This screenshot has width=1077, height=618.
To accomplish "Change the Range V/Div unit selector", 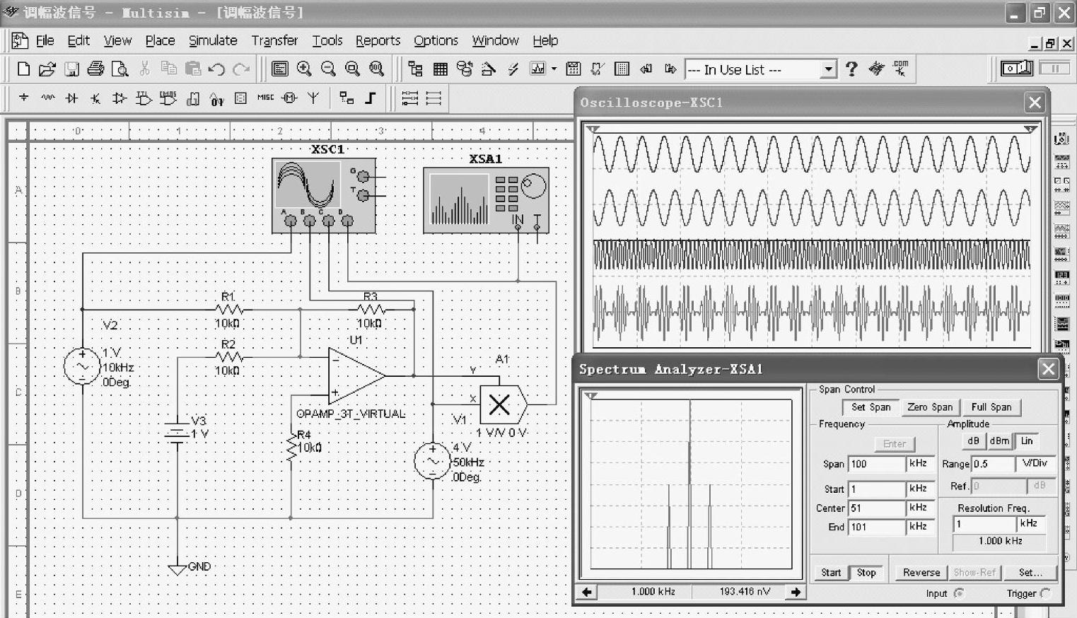I will tap(1035, 463).
